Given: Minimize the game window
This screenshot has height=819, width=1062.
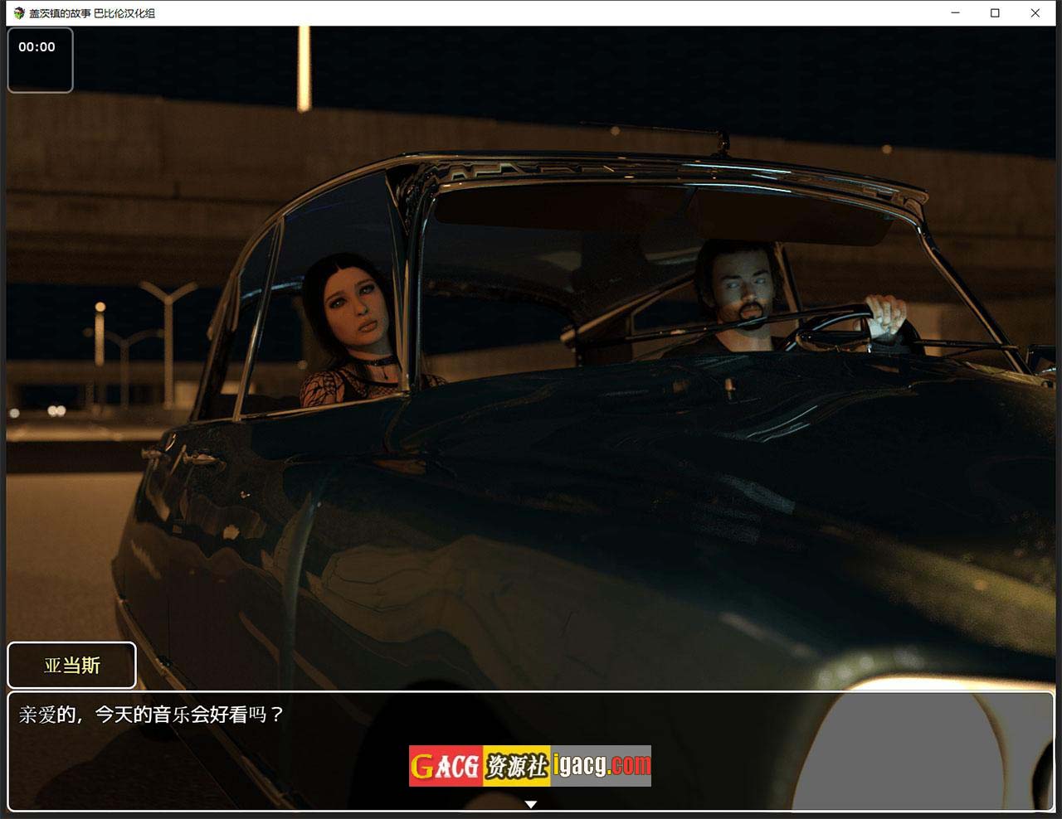Looking at the screenshot, I should [955, 13].
